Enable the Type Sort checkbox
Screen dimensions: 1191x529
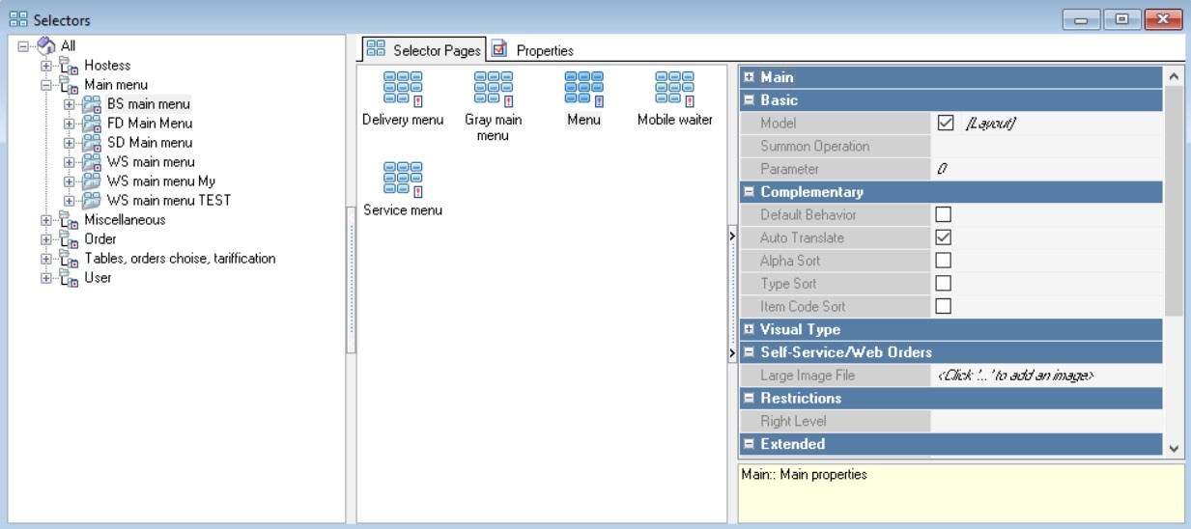tap(944, 284)
